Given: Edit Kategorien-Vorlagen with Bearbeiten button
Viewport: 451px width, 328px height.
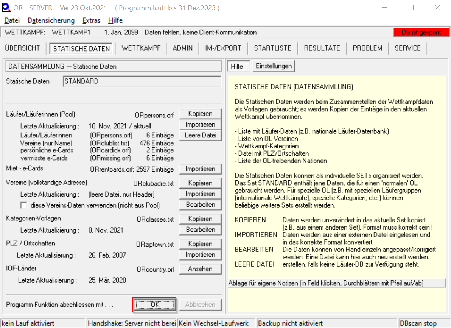Looking at the screenshot, I should tap(200, 230).
